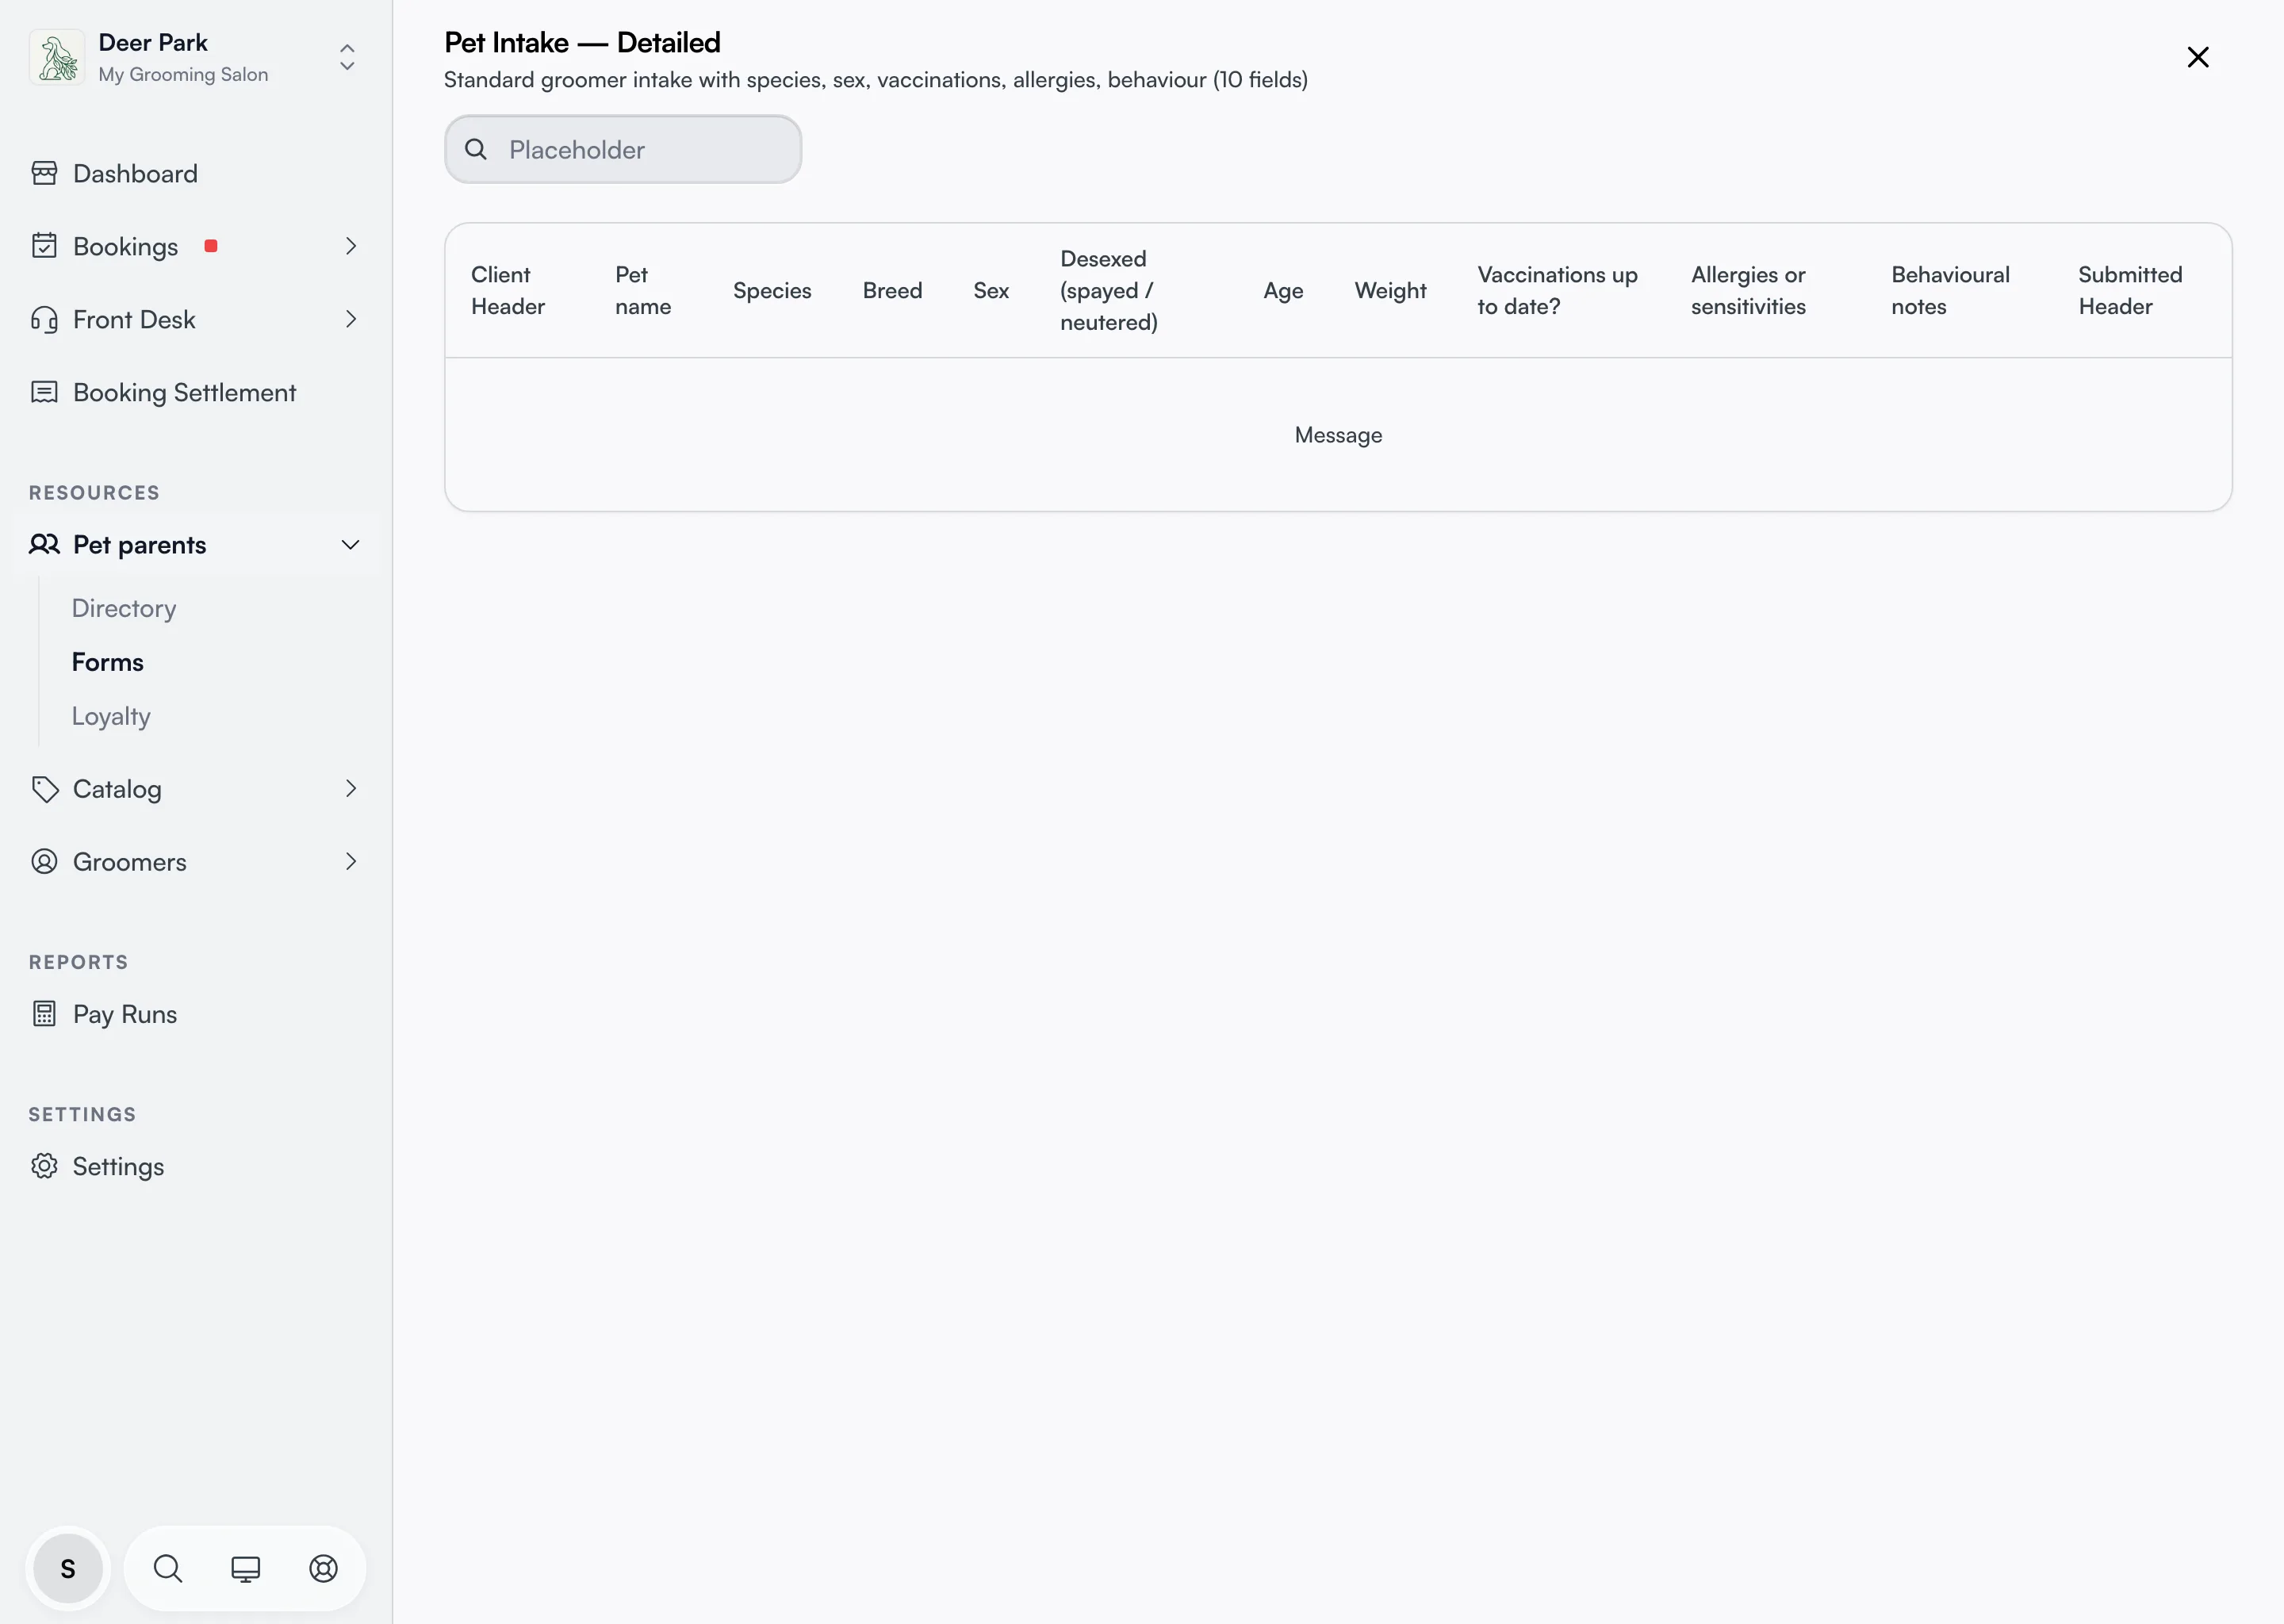2284x1624 pixels.
Task: Click the Pet Intake — Detailed title
Action: tap(582, 42)
